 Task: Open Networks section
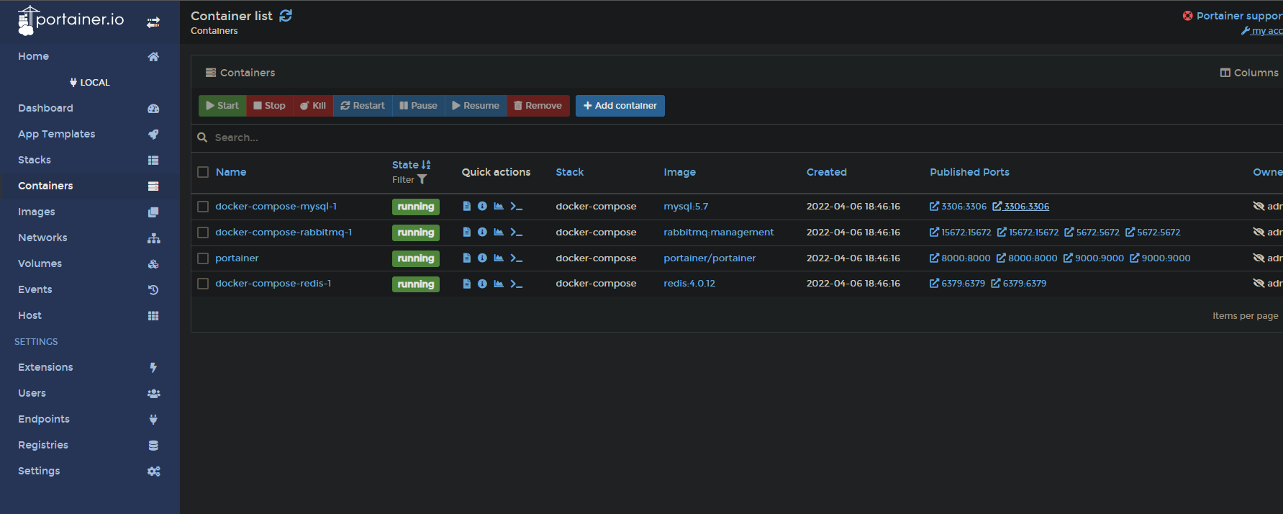pos(90,238)
